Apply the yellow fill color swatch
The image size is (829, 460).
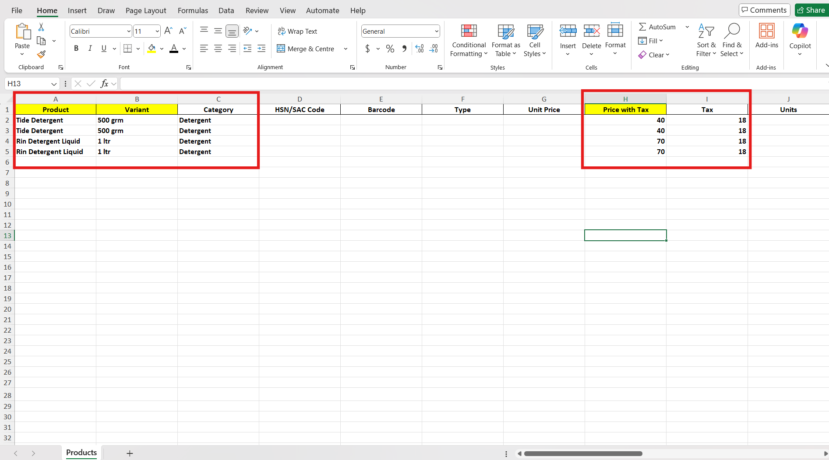(x=152, y=49)
